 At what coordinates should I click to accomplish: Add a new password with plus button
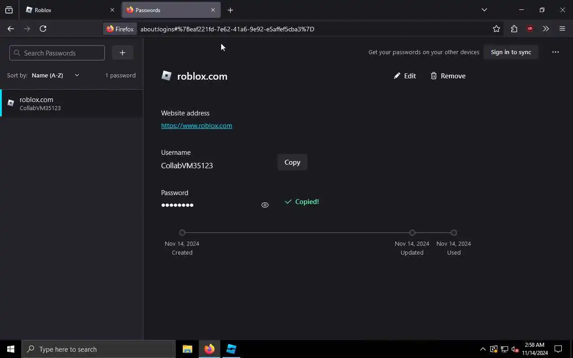tap(122, 53)
